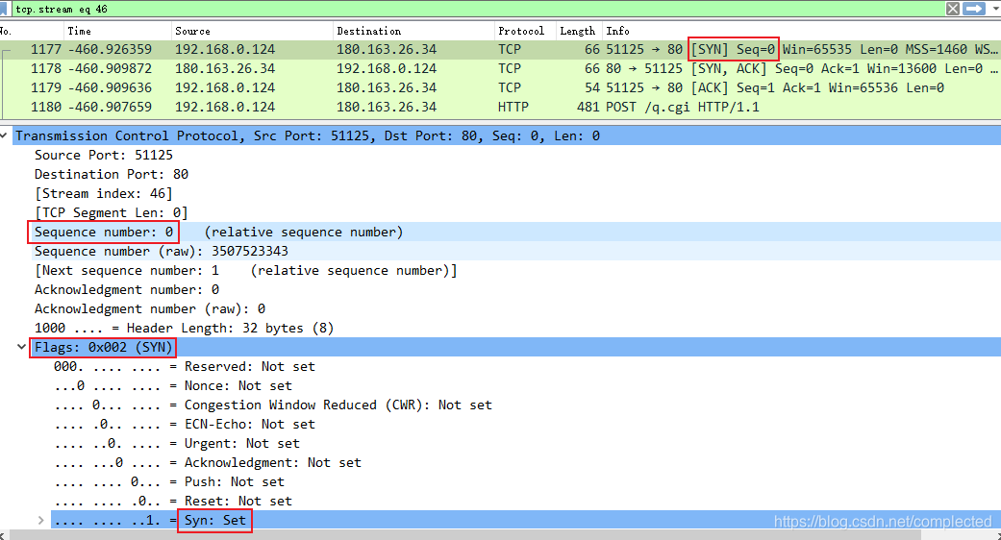The width and height of the screenshot is (1001, 540).
Task: Open filter history dropdown arrow
Action: point(994,9)
